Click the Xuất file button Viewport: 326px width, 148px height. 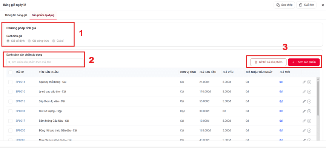click(x=306, y=5)
